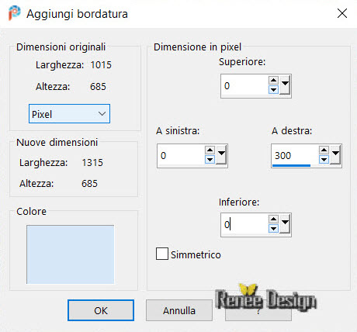The width and height of the screenshot is (357, 332).
Task: Open the Pixel units dropdown
Action: click(69, 114)
